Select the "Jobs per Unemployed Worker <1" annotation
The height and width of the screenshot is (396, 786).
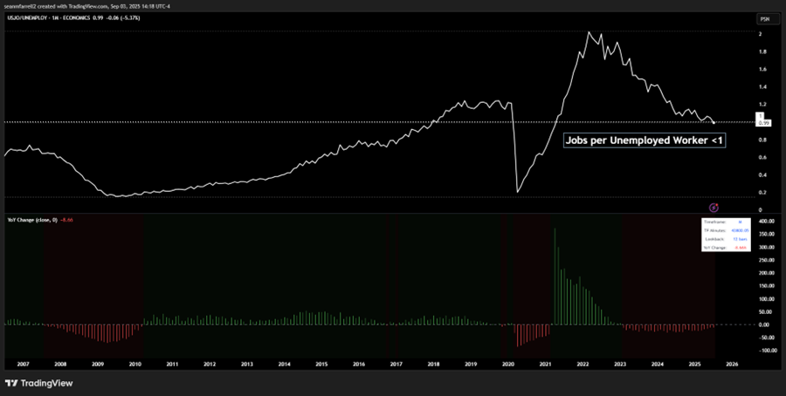click(x=644, y=140)
